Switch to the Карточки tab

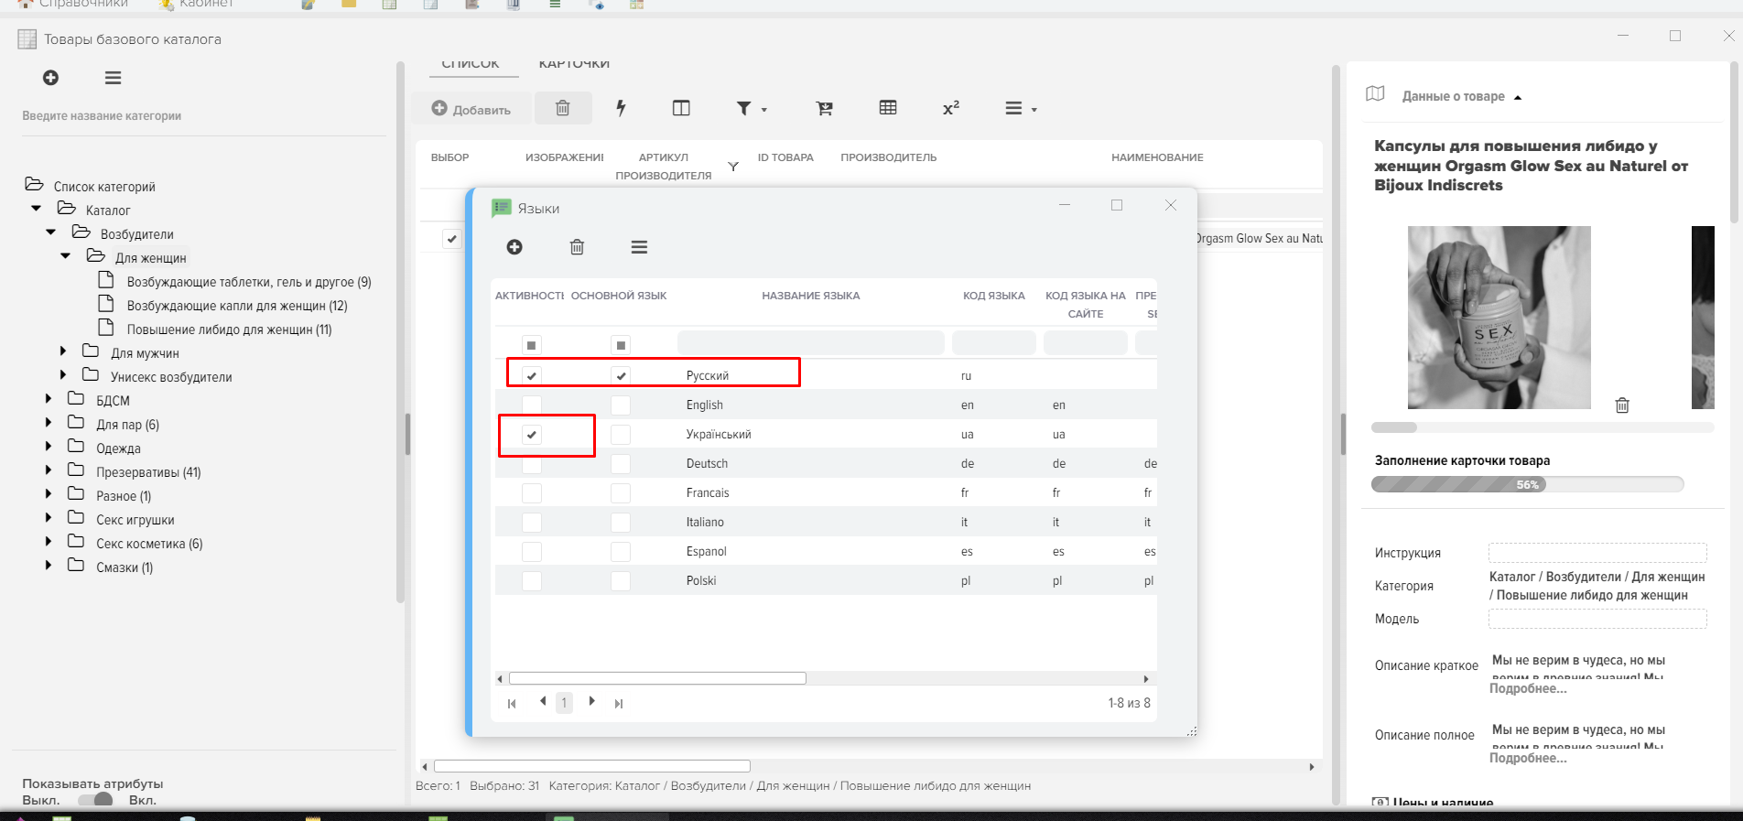click(x=574, y=64)
